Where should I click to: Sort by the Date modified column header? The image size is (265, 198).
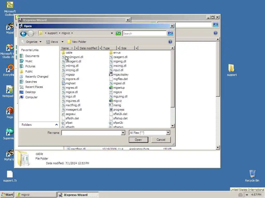point(89,48)
